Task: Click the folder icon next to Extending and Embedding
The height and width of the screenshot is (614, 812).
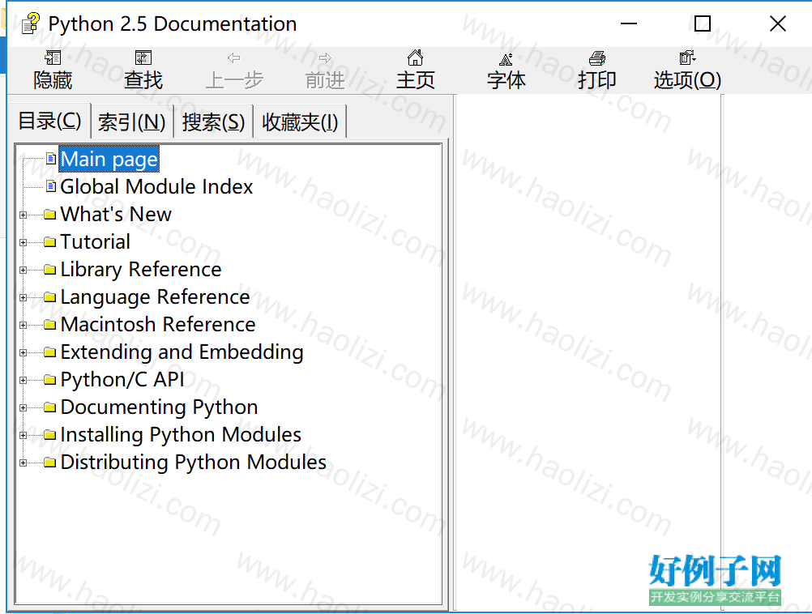Action: [50, 352]
